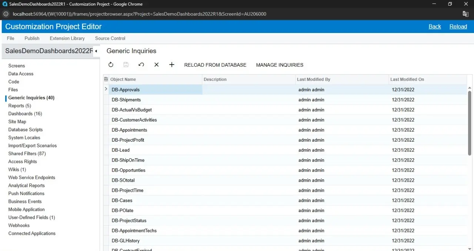Select the DB-Appointments row
The height and width of the screenshot is (251, 474).
click(285, 130)
